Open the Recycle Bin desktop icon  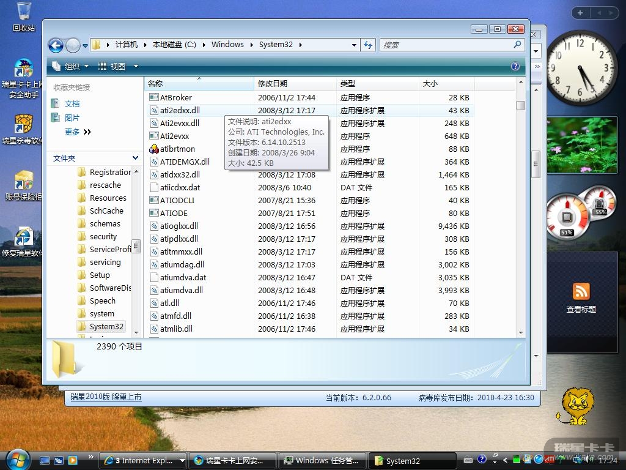[x=24, y=17]
